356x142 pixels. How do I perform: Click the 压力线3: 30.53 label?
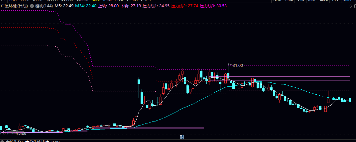tap(213, 6)
